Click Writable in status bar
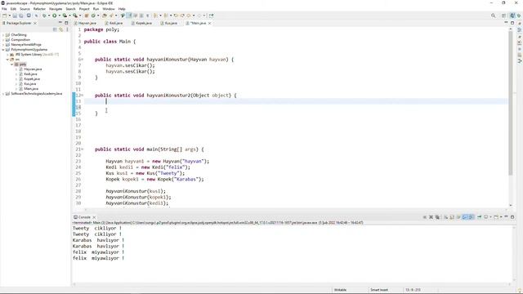This screenshot has width=523, height=294. (340, 290)
